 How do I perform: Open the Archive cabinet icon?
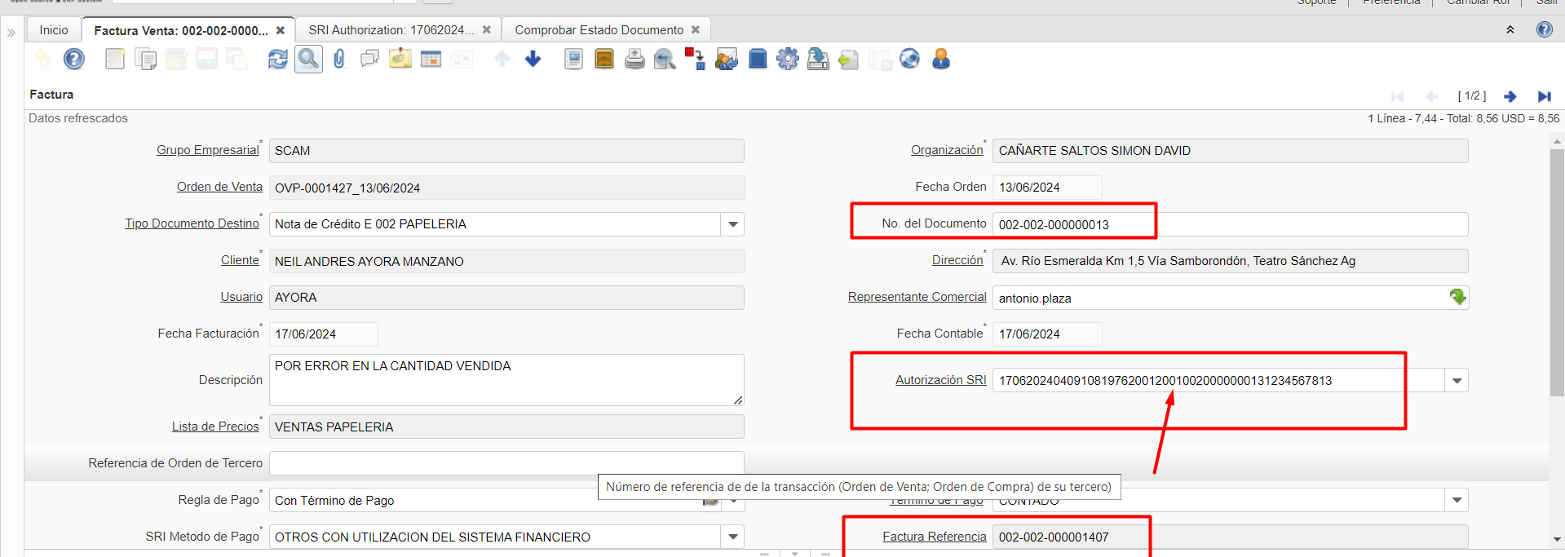coord(604,60)
